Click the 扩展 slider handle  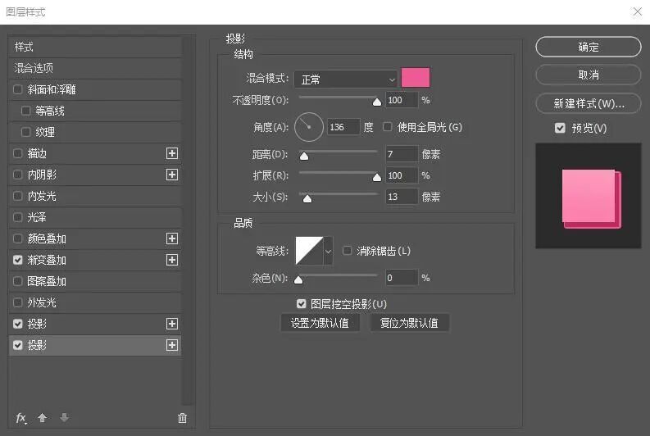[377, 177]
